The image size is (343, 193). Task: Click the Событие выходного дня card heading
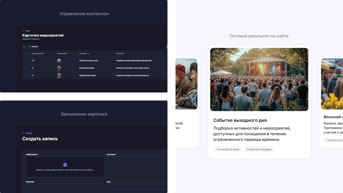click(240, 120)
